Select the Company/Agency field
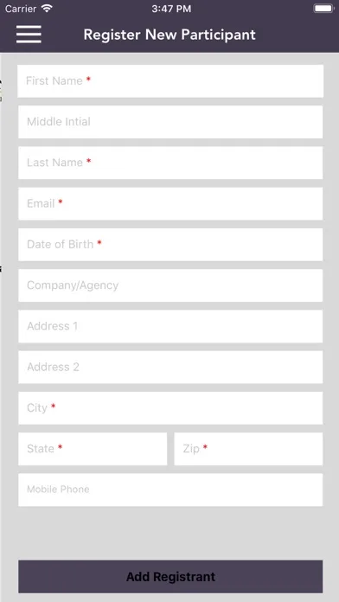Image resolution: width=339 pixels, height=602 pixels. coord(170,285)
